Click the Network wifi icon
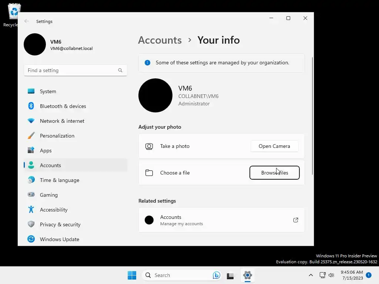 [31, 121]
